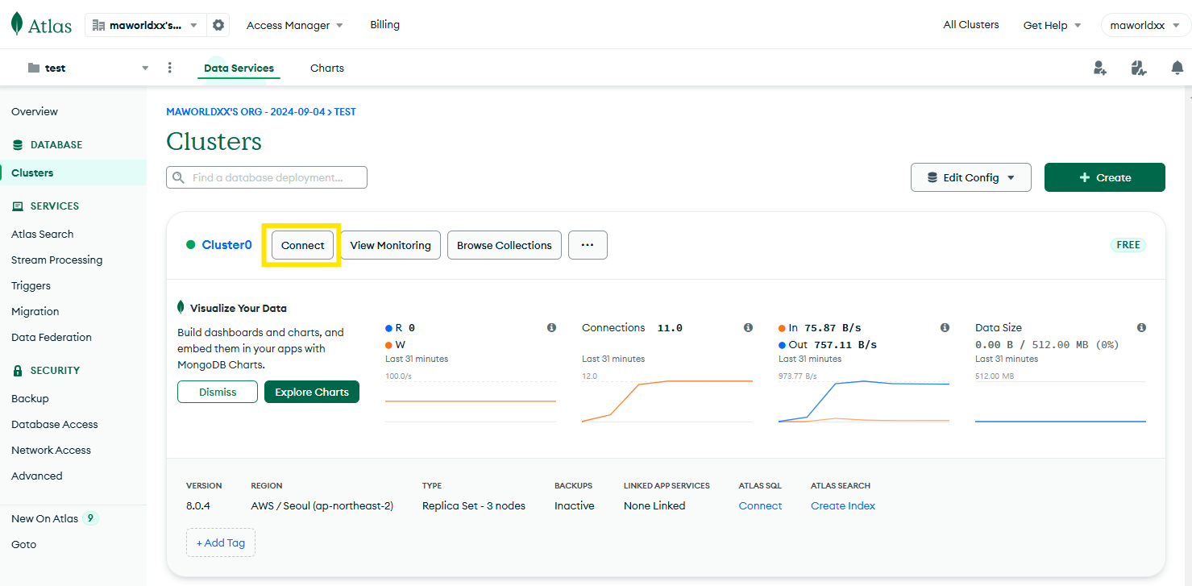Open the maworldxx user account menu
1192x586 pixels.
pos(1145,25)
